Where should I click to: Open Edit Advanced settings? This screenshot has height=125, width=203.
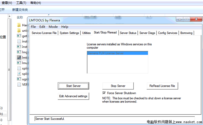tap(73, 96)
